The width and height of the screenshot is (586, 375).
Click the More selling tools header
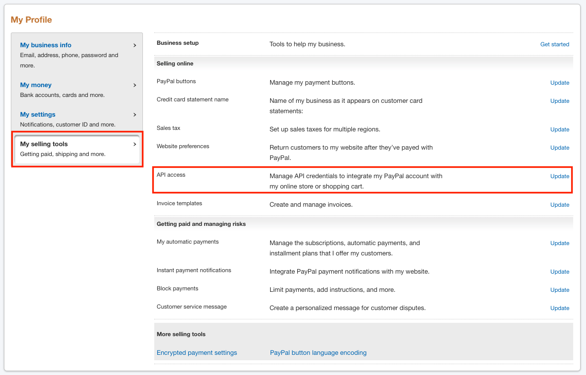point(181,334)
